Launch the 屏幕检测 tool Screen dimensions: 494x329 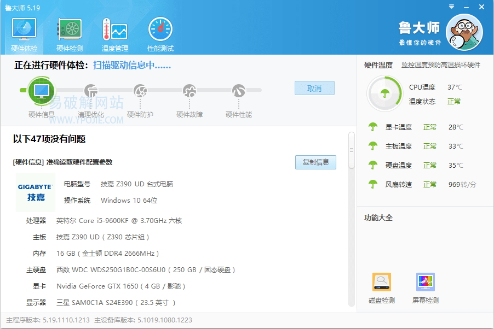tap(425, 283)
